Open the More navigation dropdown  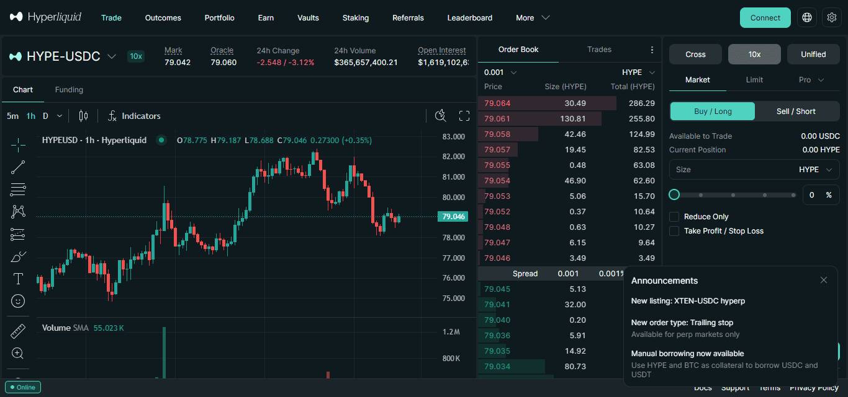[533, 18]
